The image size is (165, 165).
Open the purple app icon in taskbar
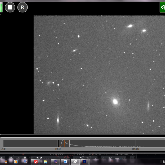point(55,162)
